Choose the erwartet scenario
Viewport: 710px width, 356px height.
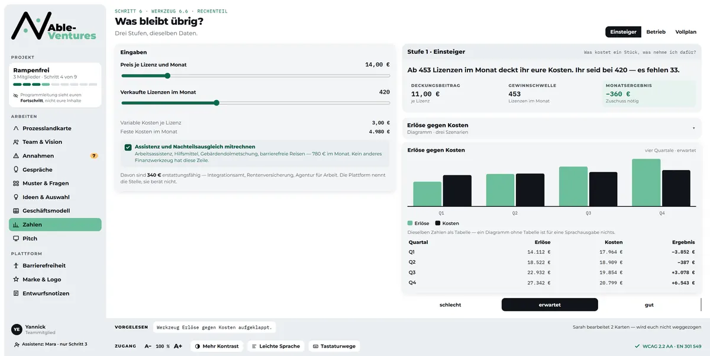click(x=550, y=304)
